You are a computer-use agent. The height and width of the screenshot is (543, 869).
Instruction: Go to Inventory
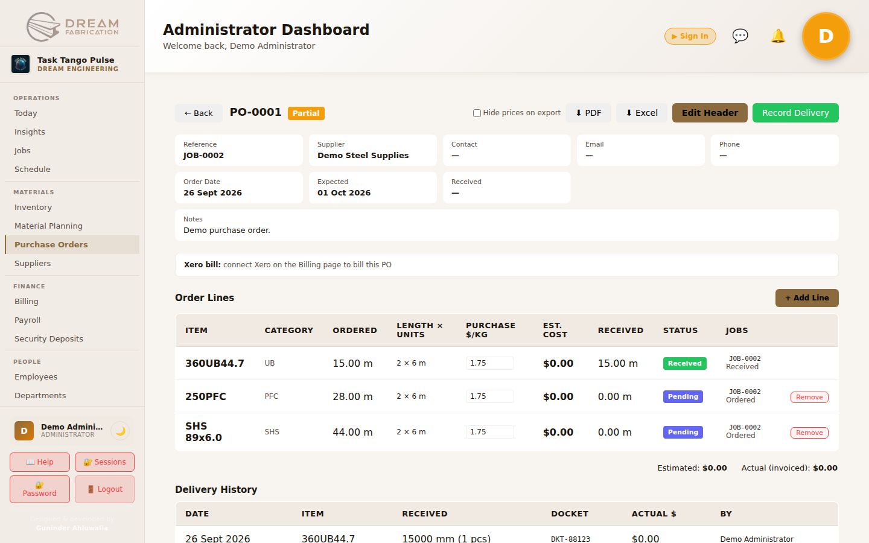click(72, 208)
